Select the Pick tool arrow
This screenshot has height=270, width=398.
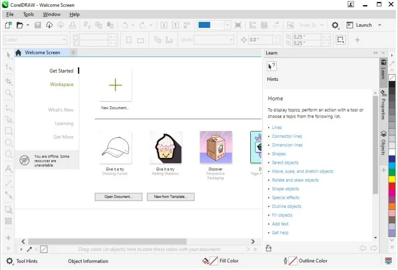(8, 55)
